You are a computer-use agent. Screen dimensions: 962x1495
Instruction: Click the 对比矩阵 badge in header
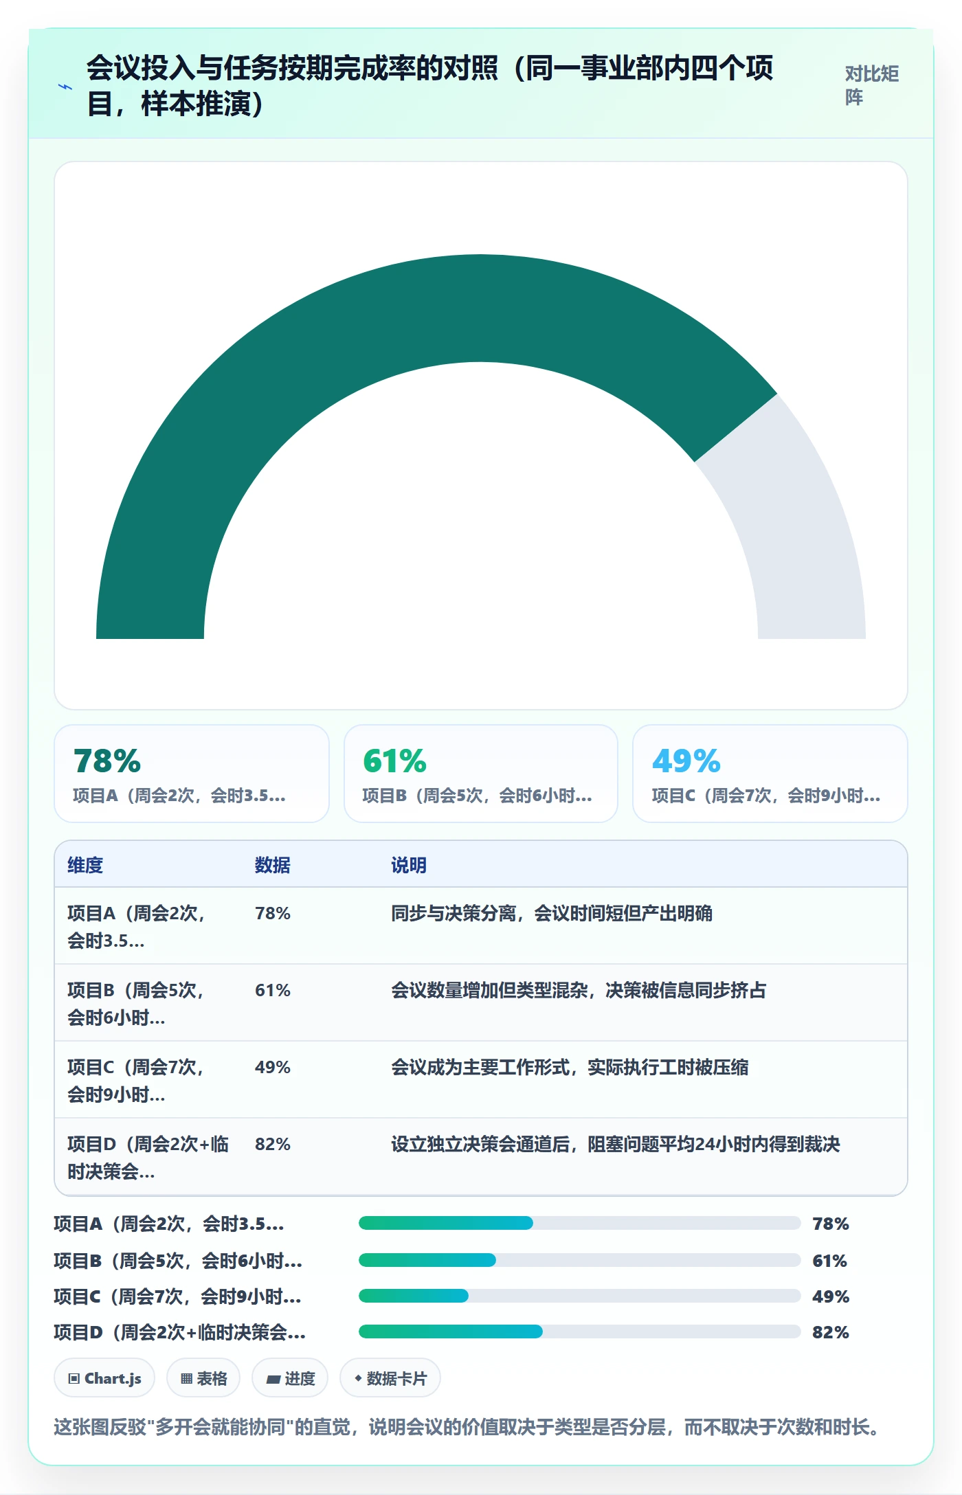click(x=872, y=86)
